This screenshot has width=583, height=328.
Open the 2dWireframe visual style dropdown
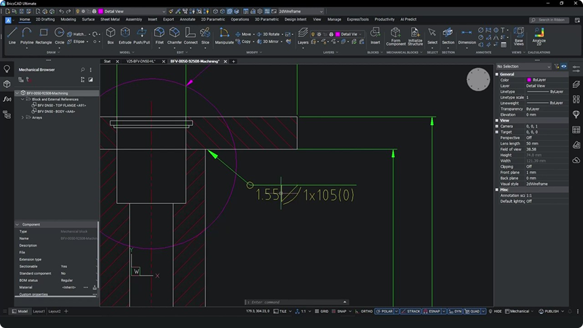click(x=300, y=11)
